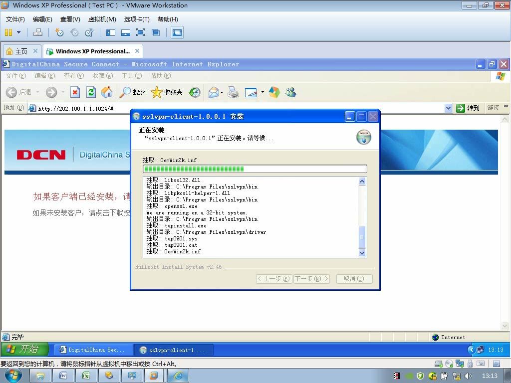Click installer progress bar
This screenshot has width=511, height=383.
pyautogui.click(x=255, y=169)
